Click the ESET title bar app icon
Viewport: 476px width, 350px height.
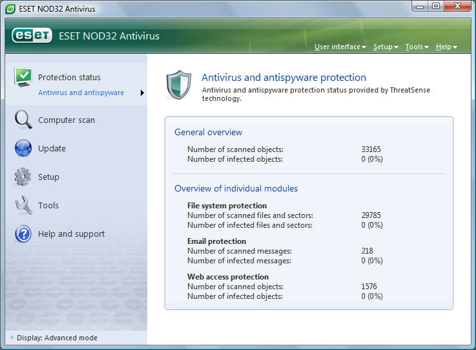(x=10, y=9)
